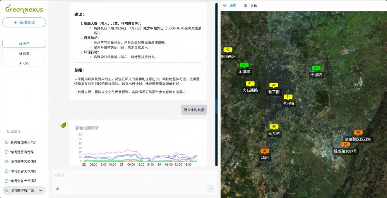387x198 pixels.
Task: Choose the AI 大气 mode
Action: tap(24, 44)
